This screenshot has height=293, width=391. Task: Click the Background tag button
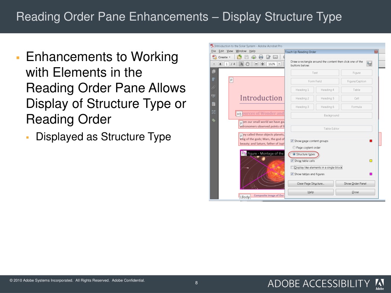(331, 115)
